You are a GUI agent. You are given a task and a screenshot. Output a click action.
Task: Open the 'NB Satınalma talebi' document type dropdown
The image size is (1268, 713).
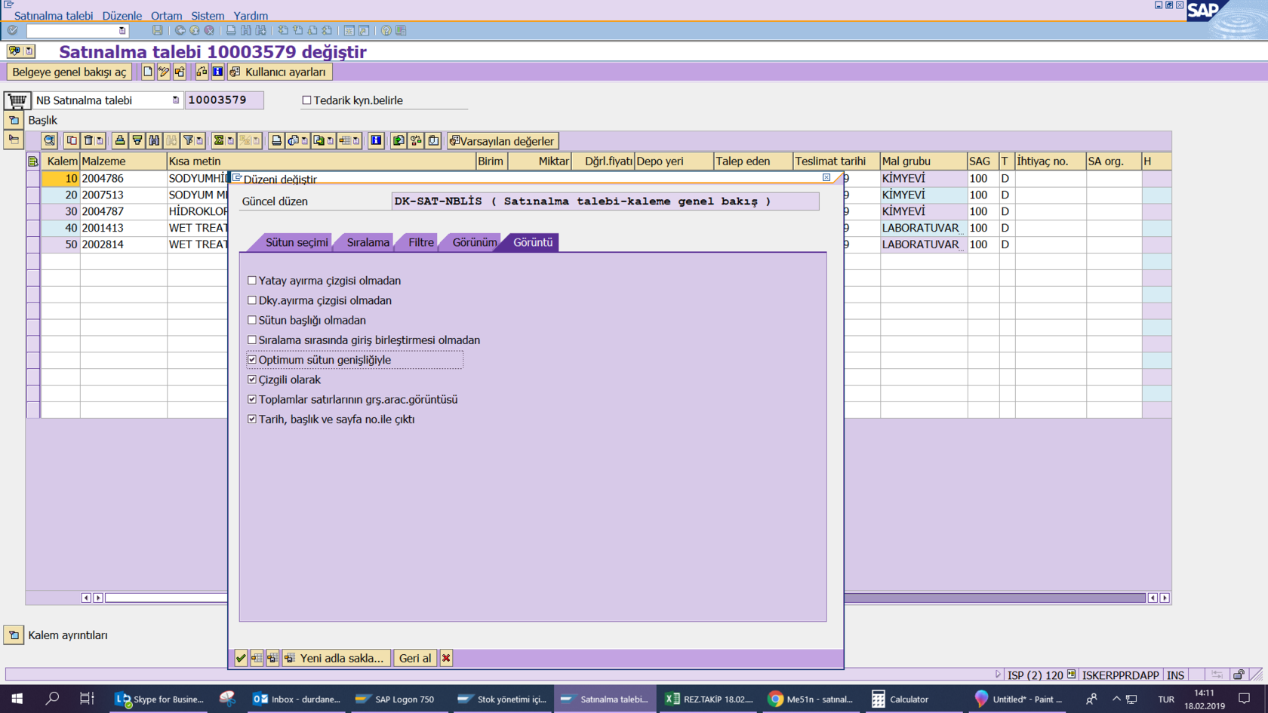[x=175, y=100]
